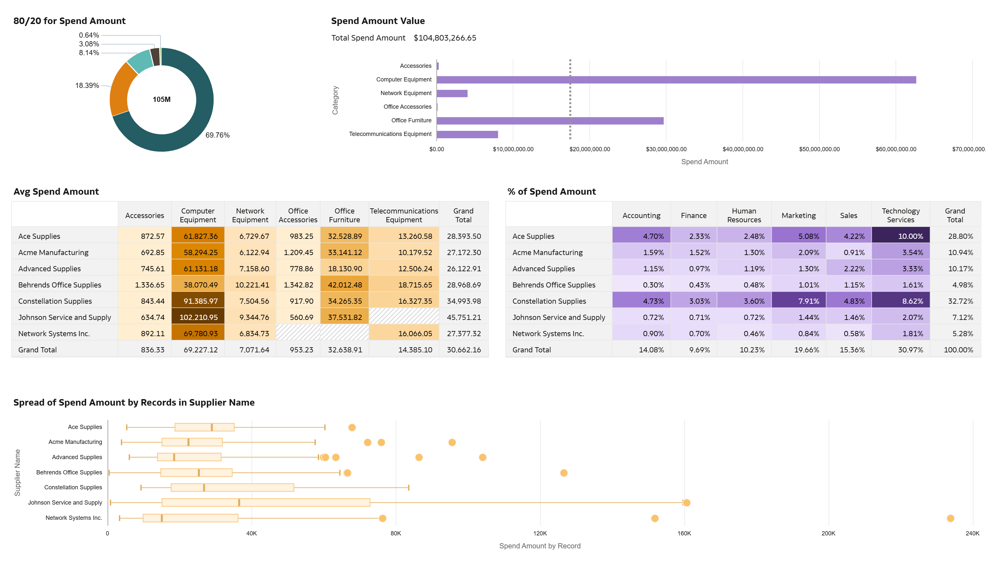The image size is (993, 562).
Task: Click Constellation Supplies 91,385.97 cell
Action: pyautogui.click(x=198, y=301)
